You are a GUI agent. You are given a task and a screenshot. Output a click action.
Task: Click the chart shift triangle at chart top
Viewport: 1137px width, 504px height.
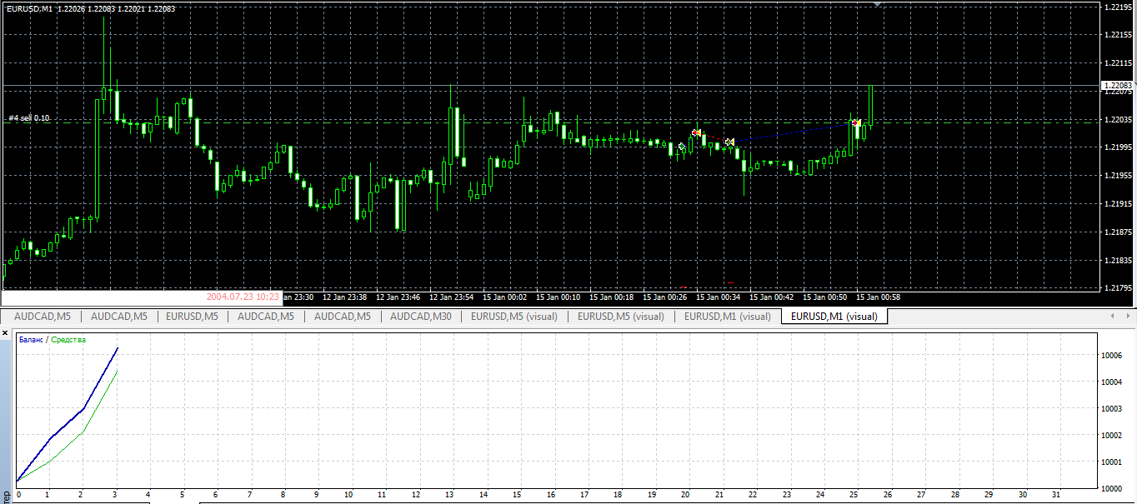click(876, 4)
